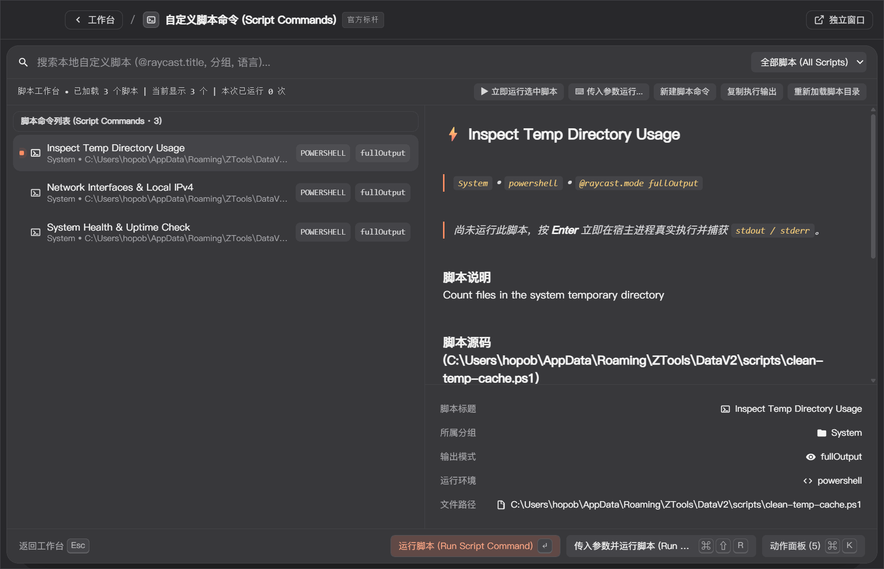The image size is (884, 569).
Task: Click the R key badge in footer
Action: click(x=740, y=546)
